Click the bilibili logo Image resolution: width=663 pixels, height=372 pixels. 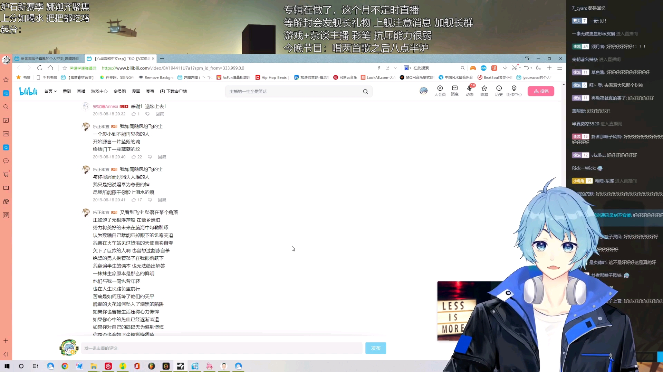click(x=28, y=91)
